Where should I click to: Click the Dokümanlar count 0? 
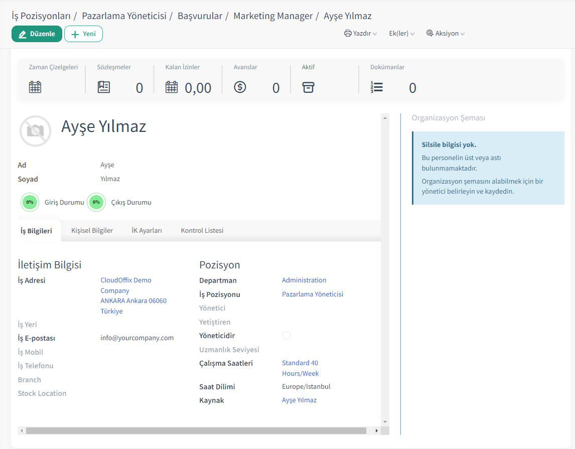412,88
